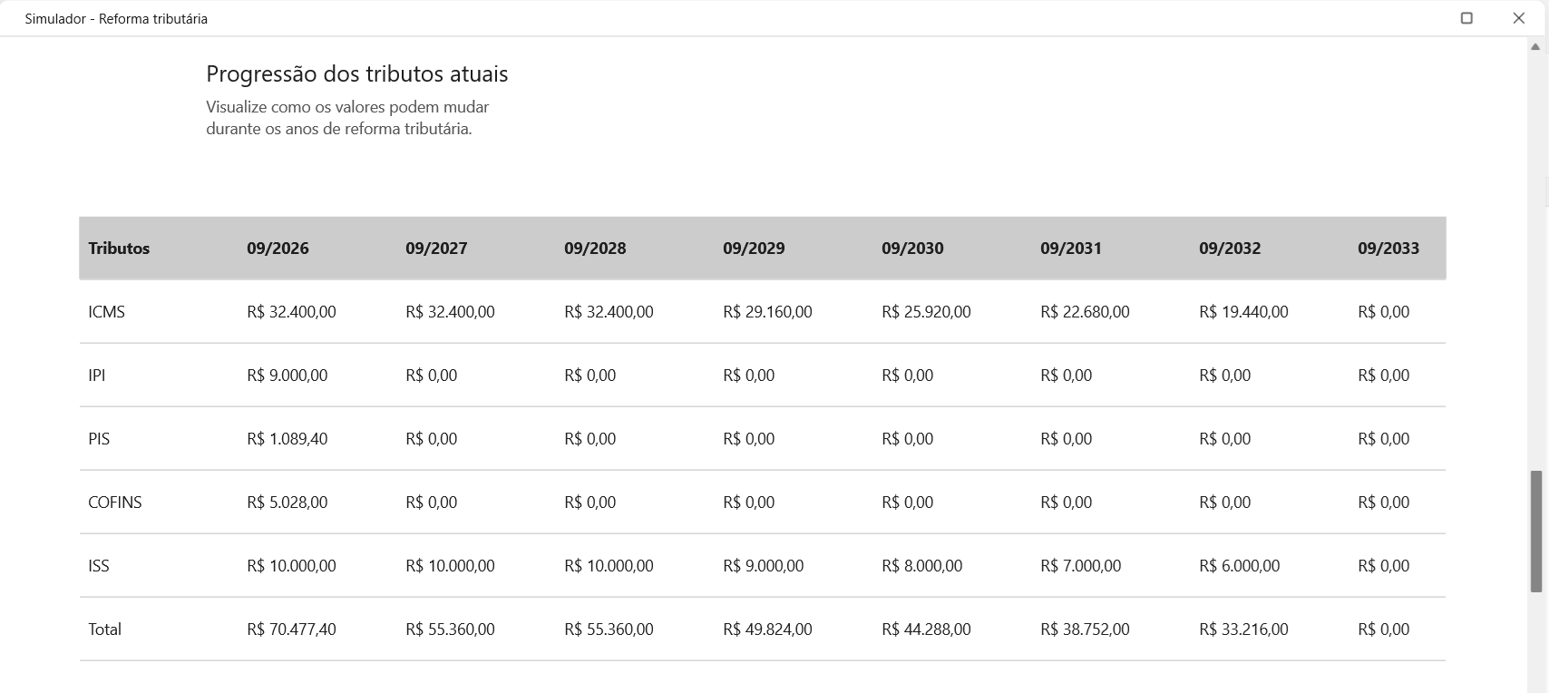Click the PIS row label

(99, 439)
